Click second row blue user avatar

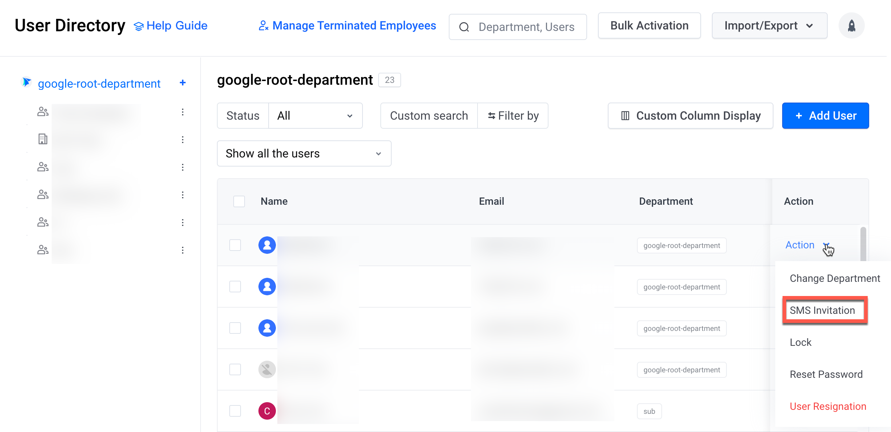pyautogui.click(x=267, y=287)
